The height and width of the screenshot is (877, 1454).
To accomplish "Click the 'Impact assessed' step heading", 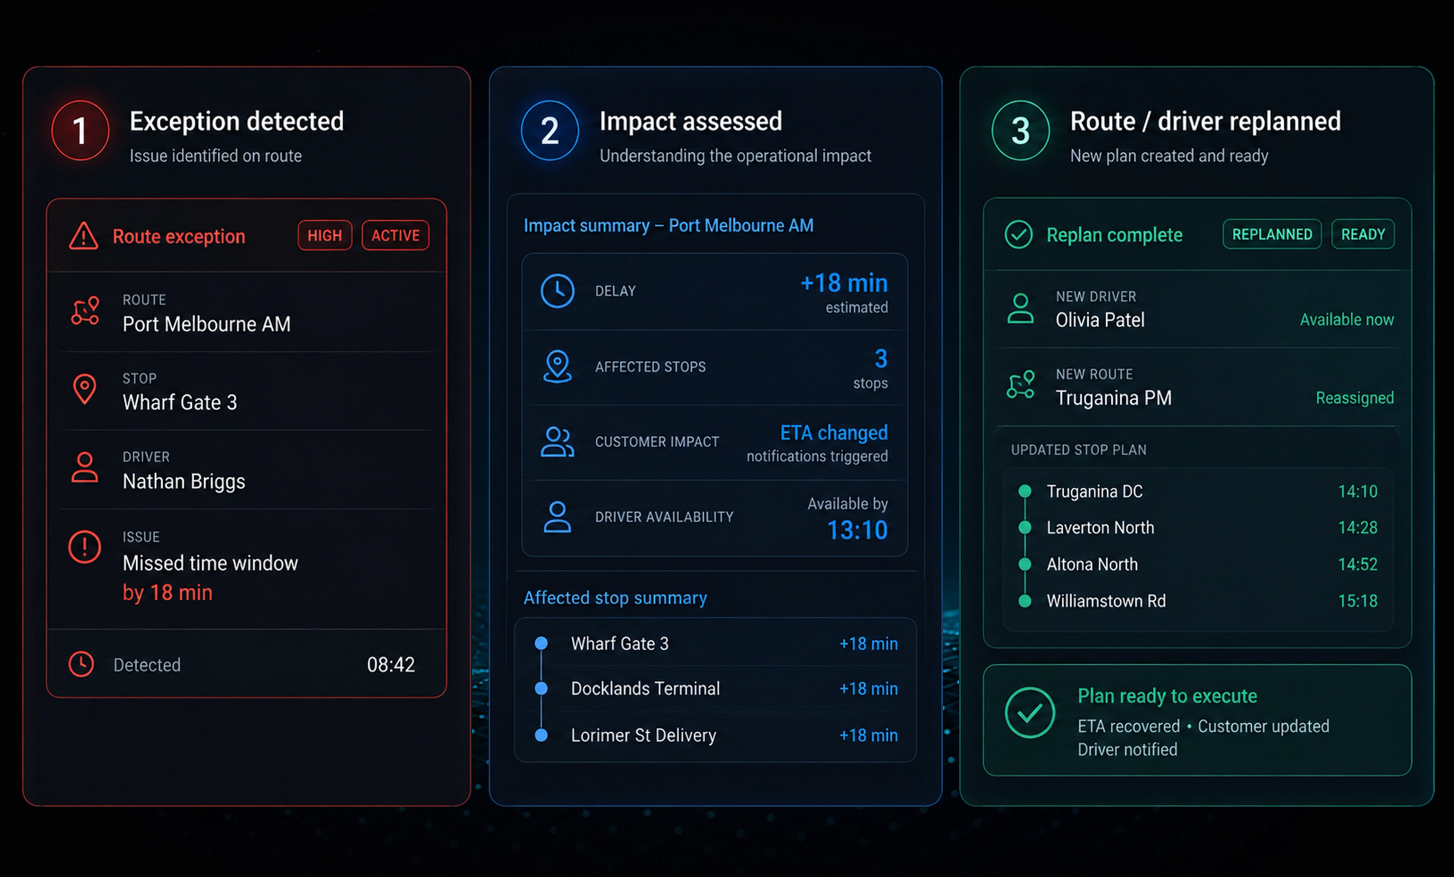I will pos(690,121).
